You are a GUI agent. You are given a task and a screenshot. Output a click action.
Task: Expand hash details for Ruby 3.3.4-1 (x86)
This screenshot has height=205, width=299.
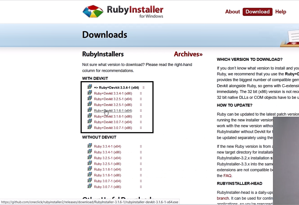pos(141,152)
